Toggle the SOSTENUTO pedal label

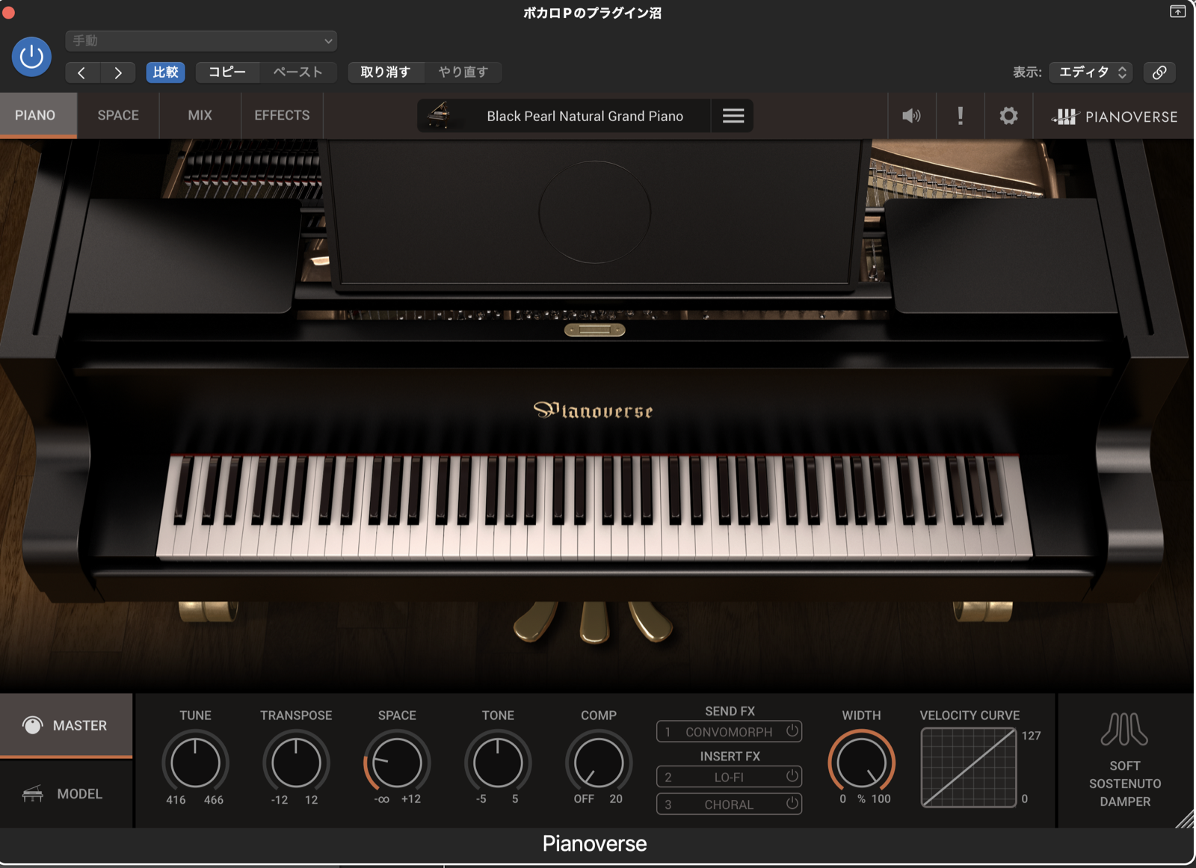[x=1125, y=784]
